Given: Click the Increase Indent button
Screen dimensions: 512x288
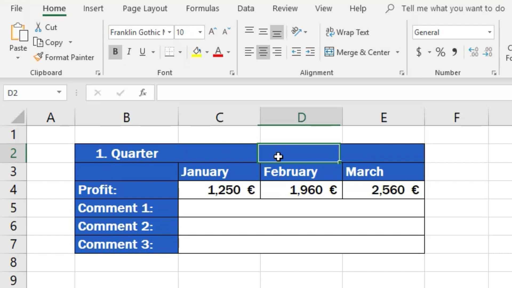Looking at the screenshot, I should coord(310,52).
